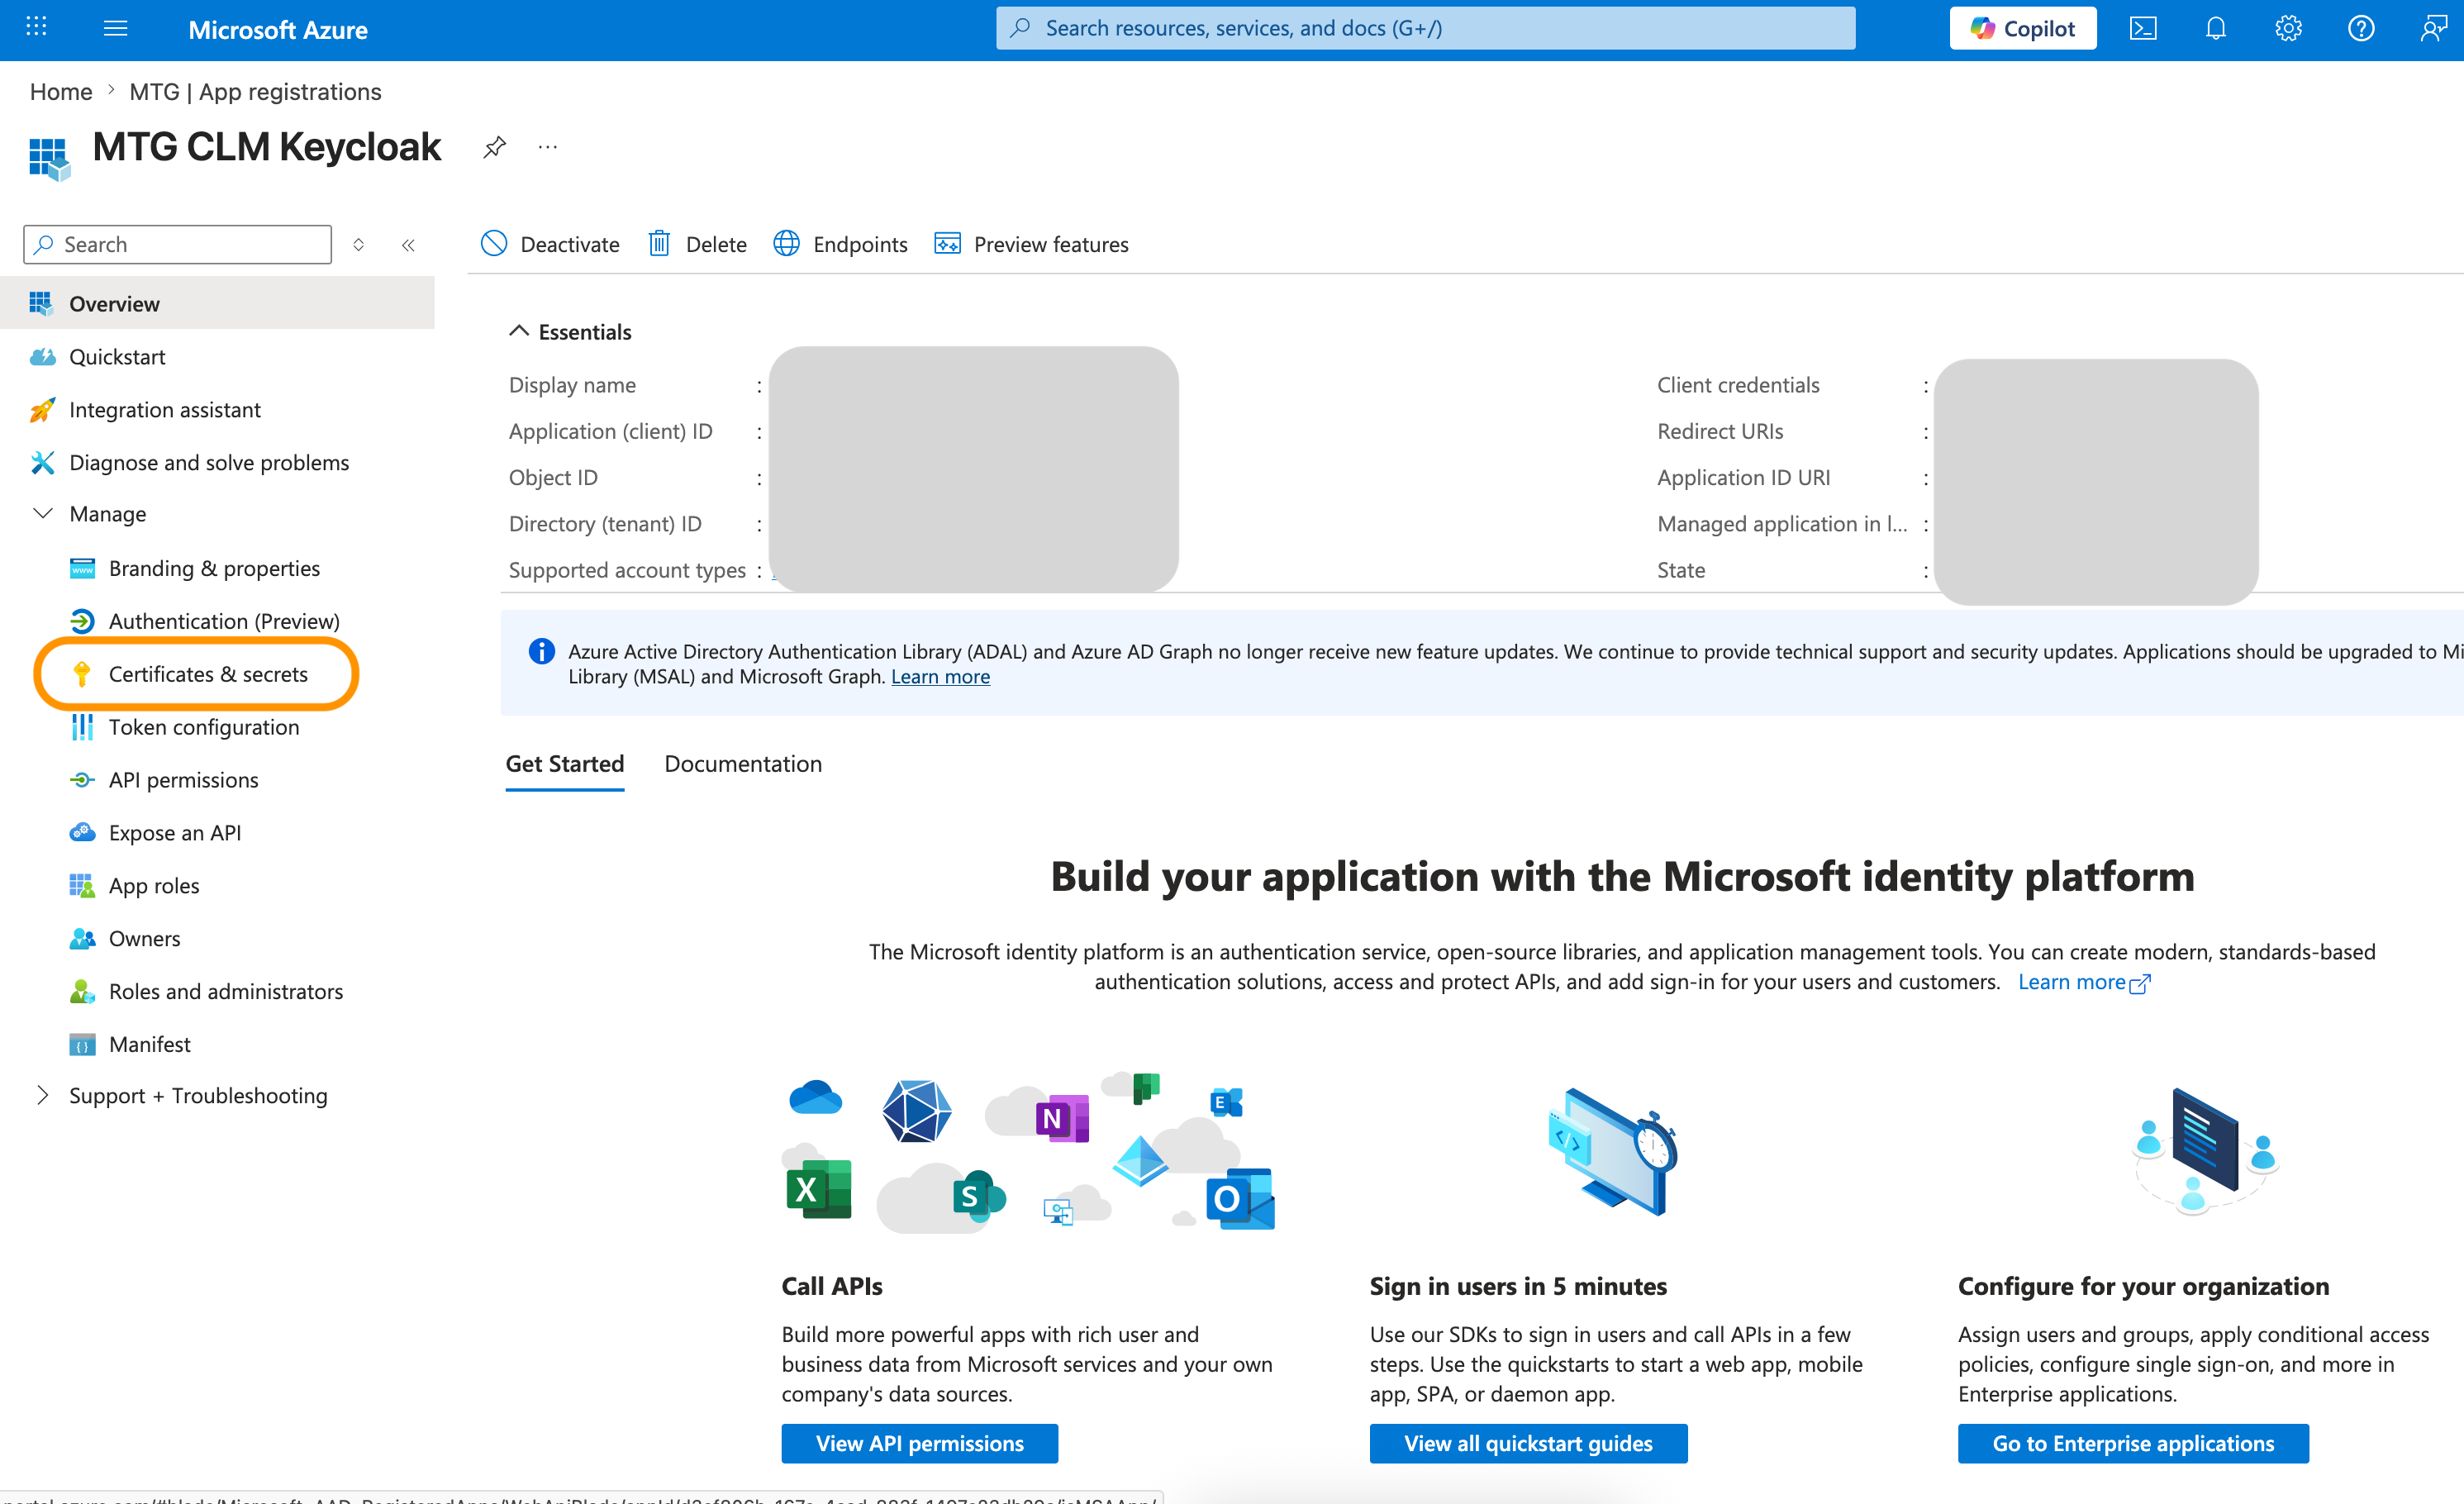Open the Azure app launcher grid
The image size is (2464, 1504).
(36, 27)
